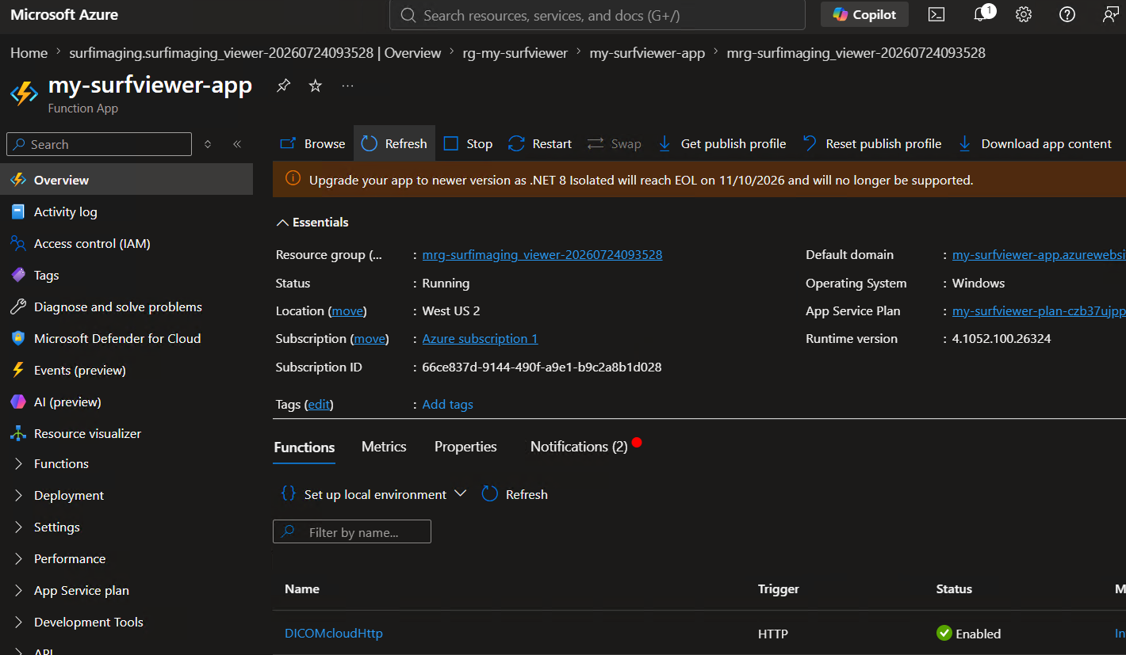Screen dimensions: 1126x655
Task: Switch to the Notifications (2) tab
Action: pyautogui.click(x=579, y=447)
